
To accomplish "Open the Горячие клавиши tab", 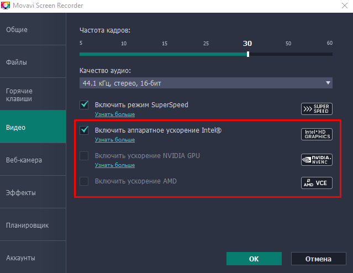I will coord(33,95).
